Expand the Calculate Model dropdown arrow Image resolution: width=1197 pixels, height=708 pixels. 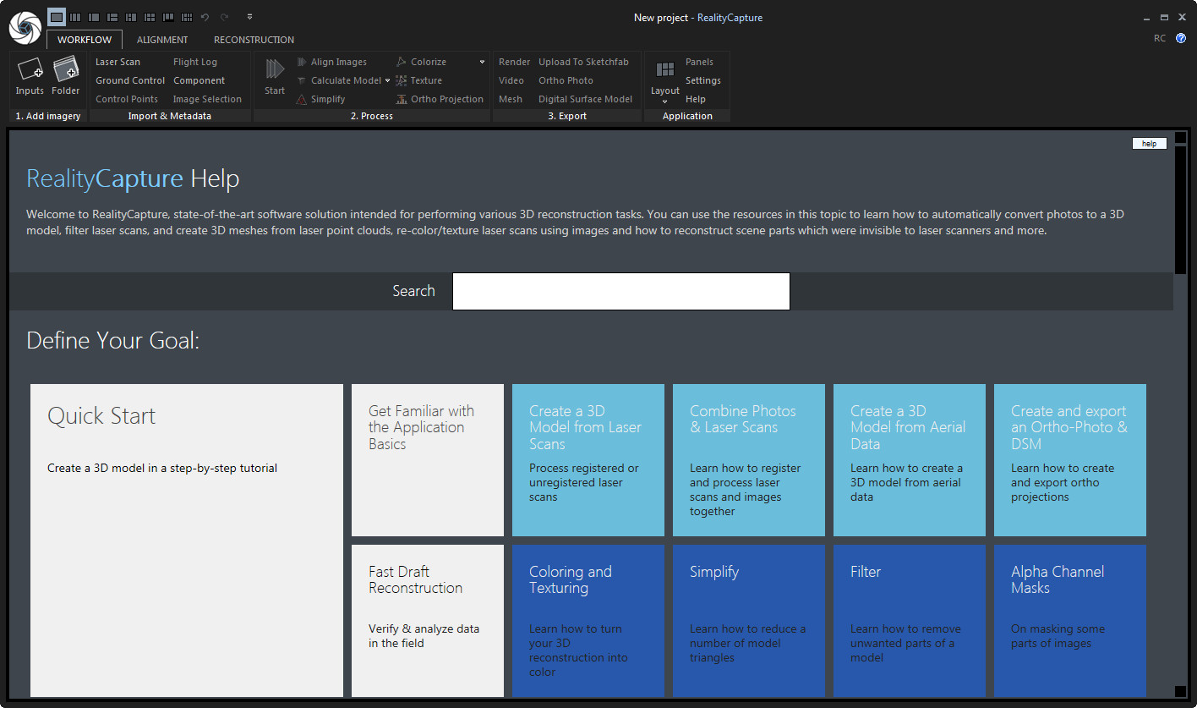pos(387,80)
